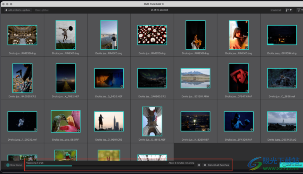Screen dimensions: 303x174
Task: Select the 1_00039.nef jellyfish thumbnail
Action: click(23, 121)
